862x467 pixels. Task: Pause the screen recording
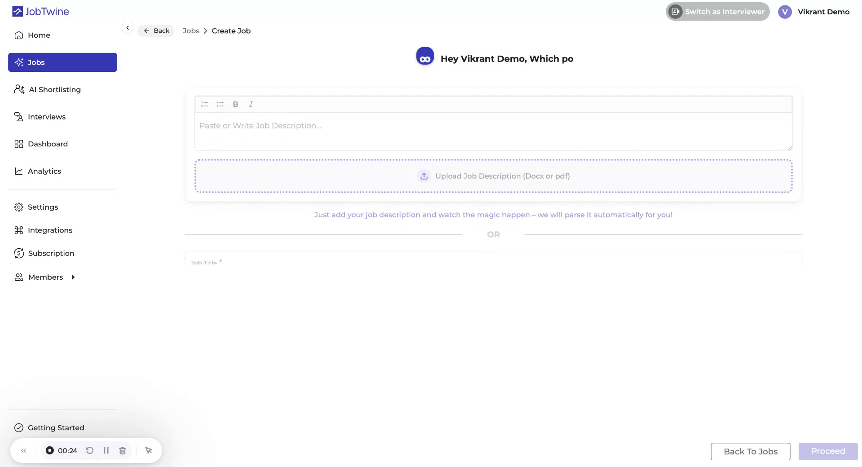tap(106, 450)
